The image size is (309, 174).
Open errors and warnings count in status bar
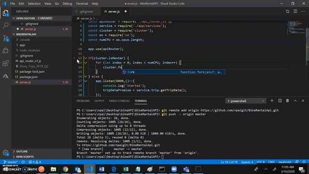tap(35, 162)
